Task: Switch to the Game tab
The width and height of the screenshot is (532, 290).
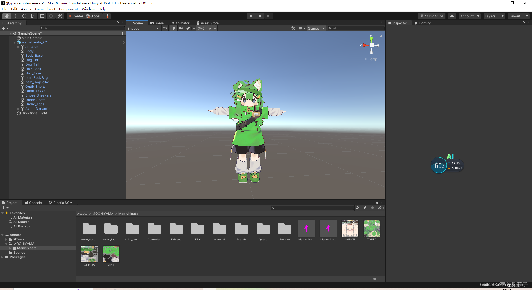Action: point(157,23)
